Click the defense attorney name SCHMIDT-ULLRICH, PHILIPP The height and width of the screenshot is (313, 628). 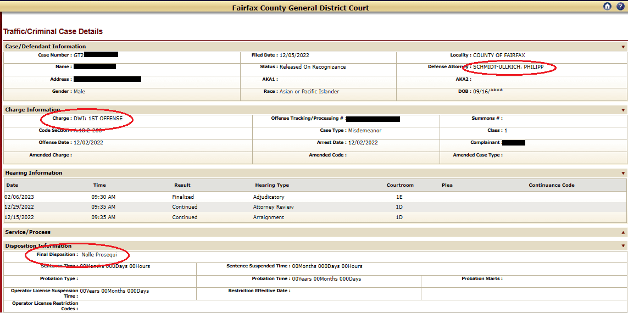pyautogui.click(x=508, y=67)
